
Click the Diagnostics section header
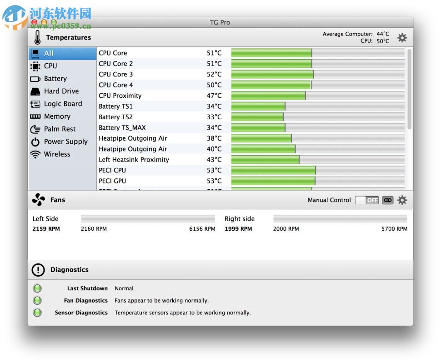(x=69, y=269)
